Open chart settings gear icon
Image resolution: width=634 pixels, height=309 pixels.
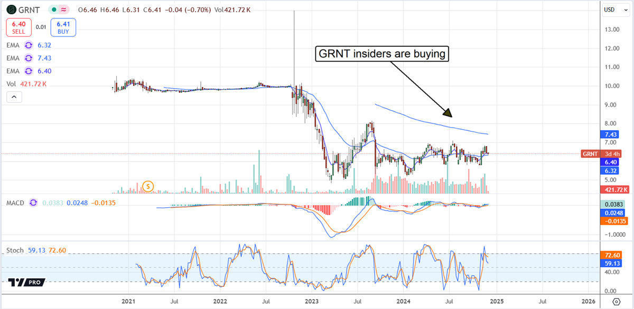click(x=617, y=302)
